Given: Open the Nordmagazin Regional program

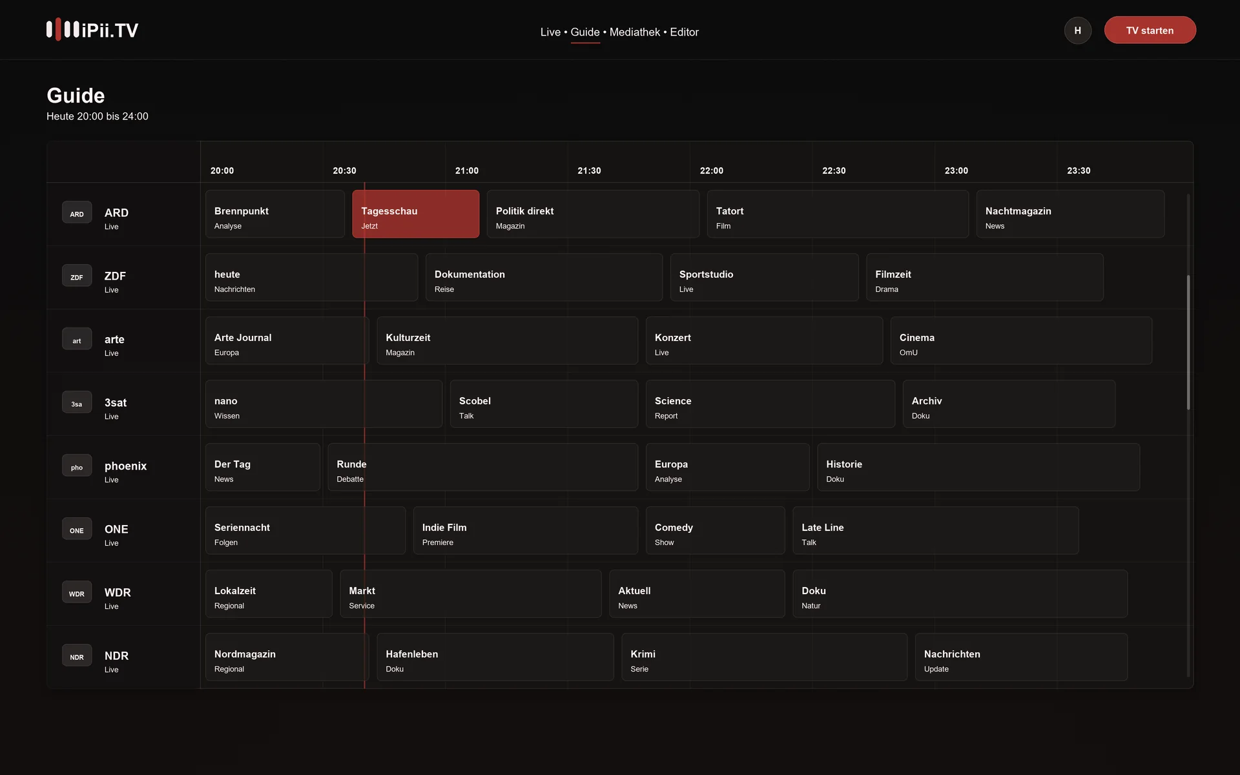Looking at the screenshot, I should [287, 657].
